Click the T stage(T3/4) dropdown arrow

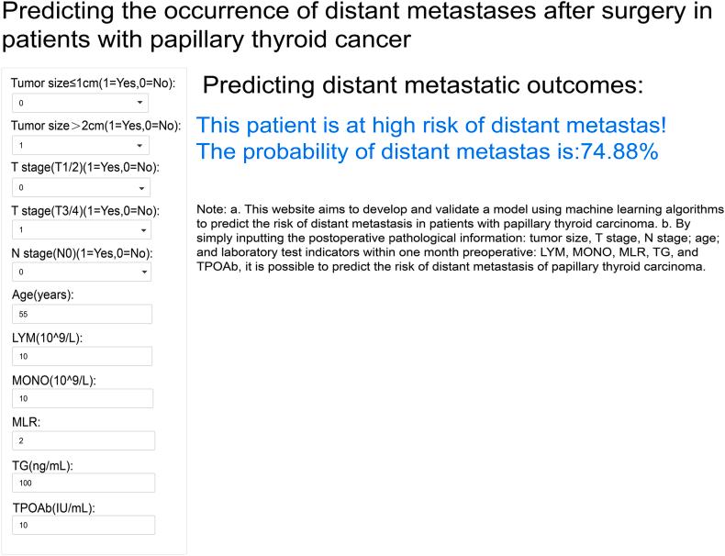(139, 230)
